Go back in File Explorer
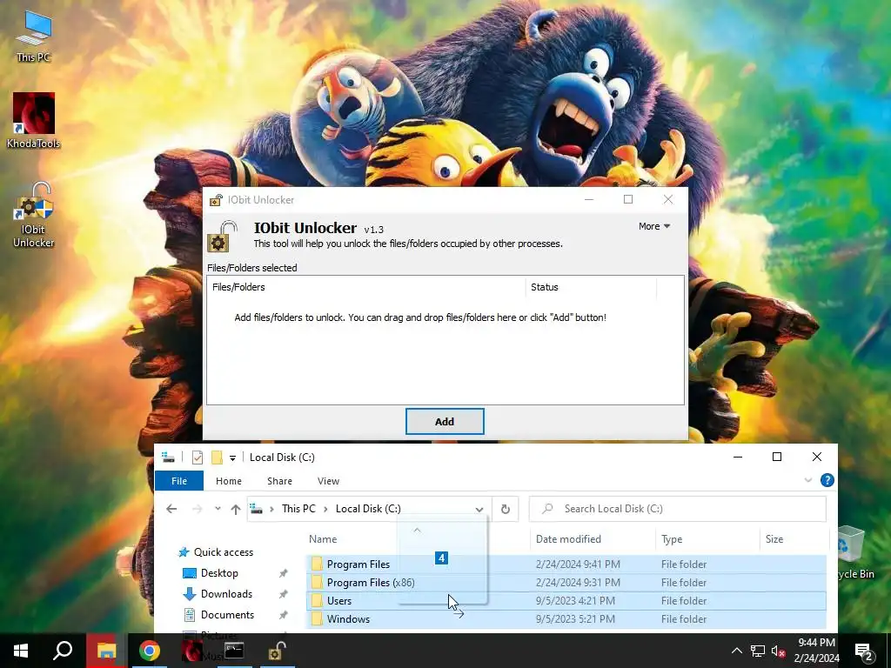 click(171, 509)
